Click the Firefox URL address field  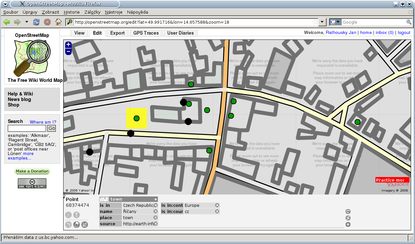point(192,22)
